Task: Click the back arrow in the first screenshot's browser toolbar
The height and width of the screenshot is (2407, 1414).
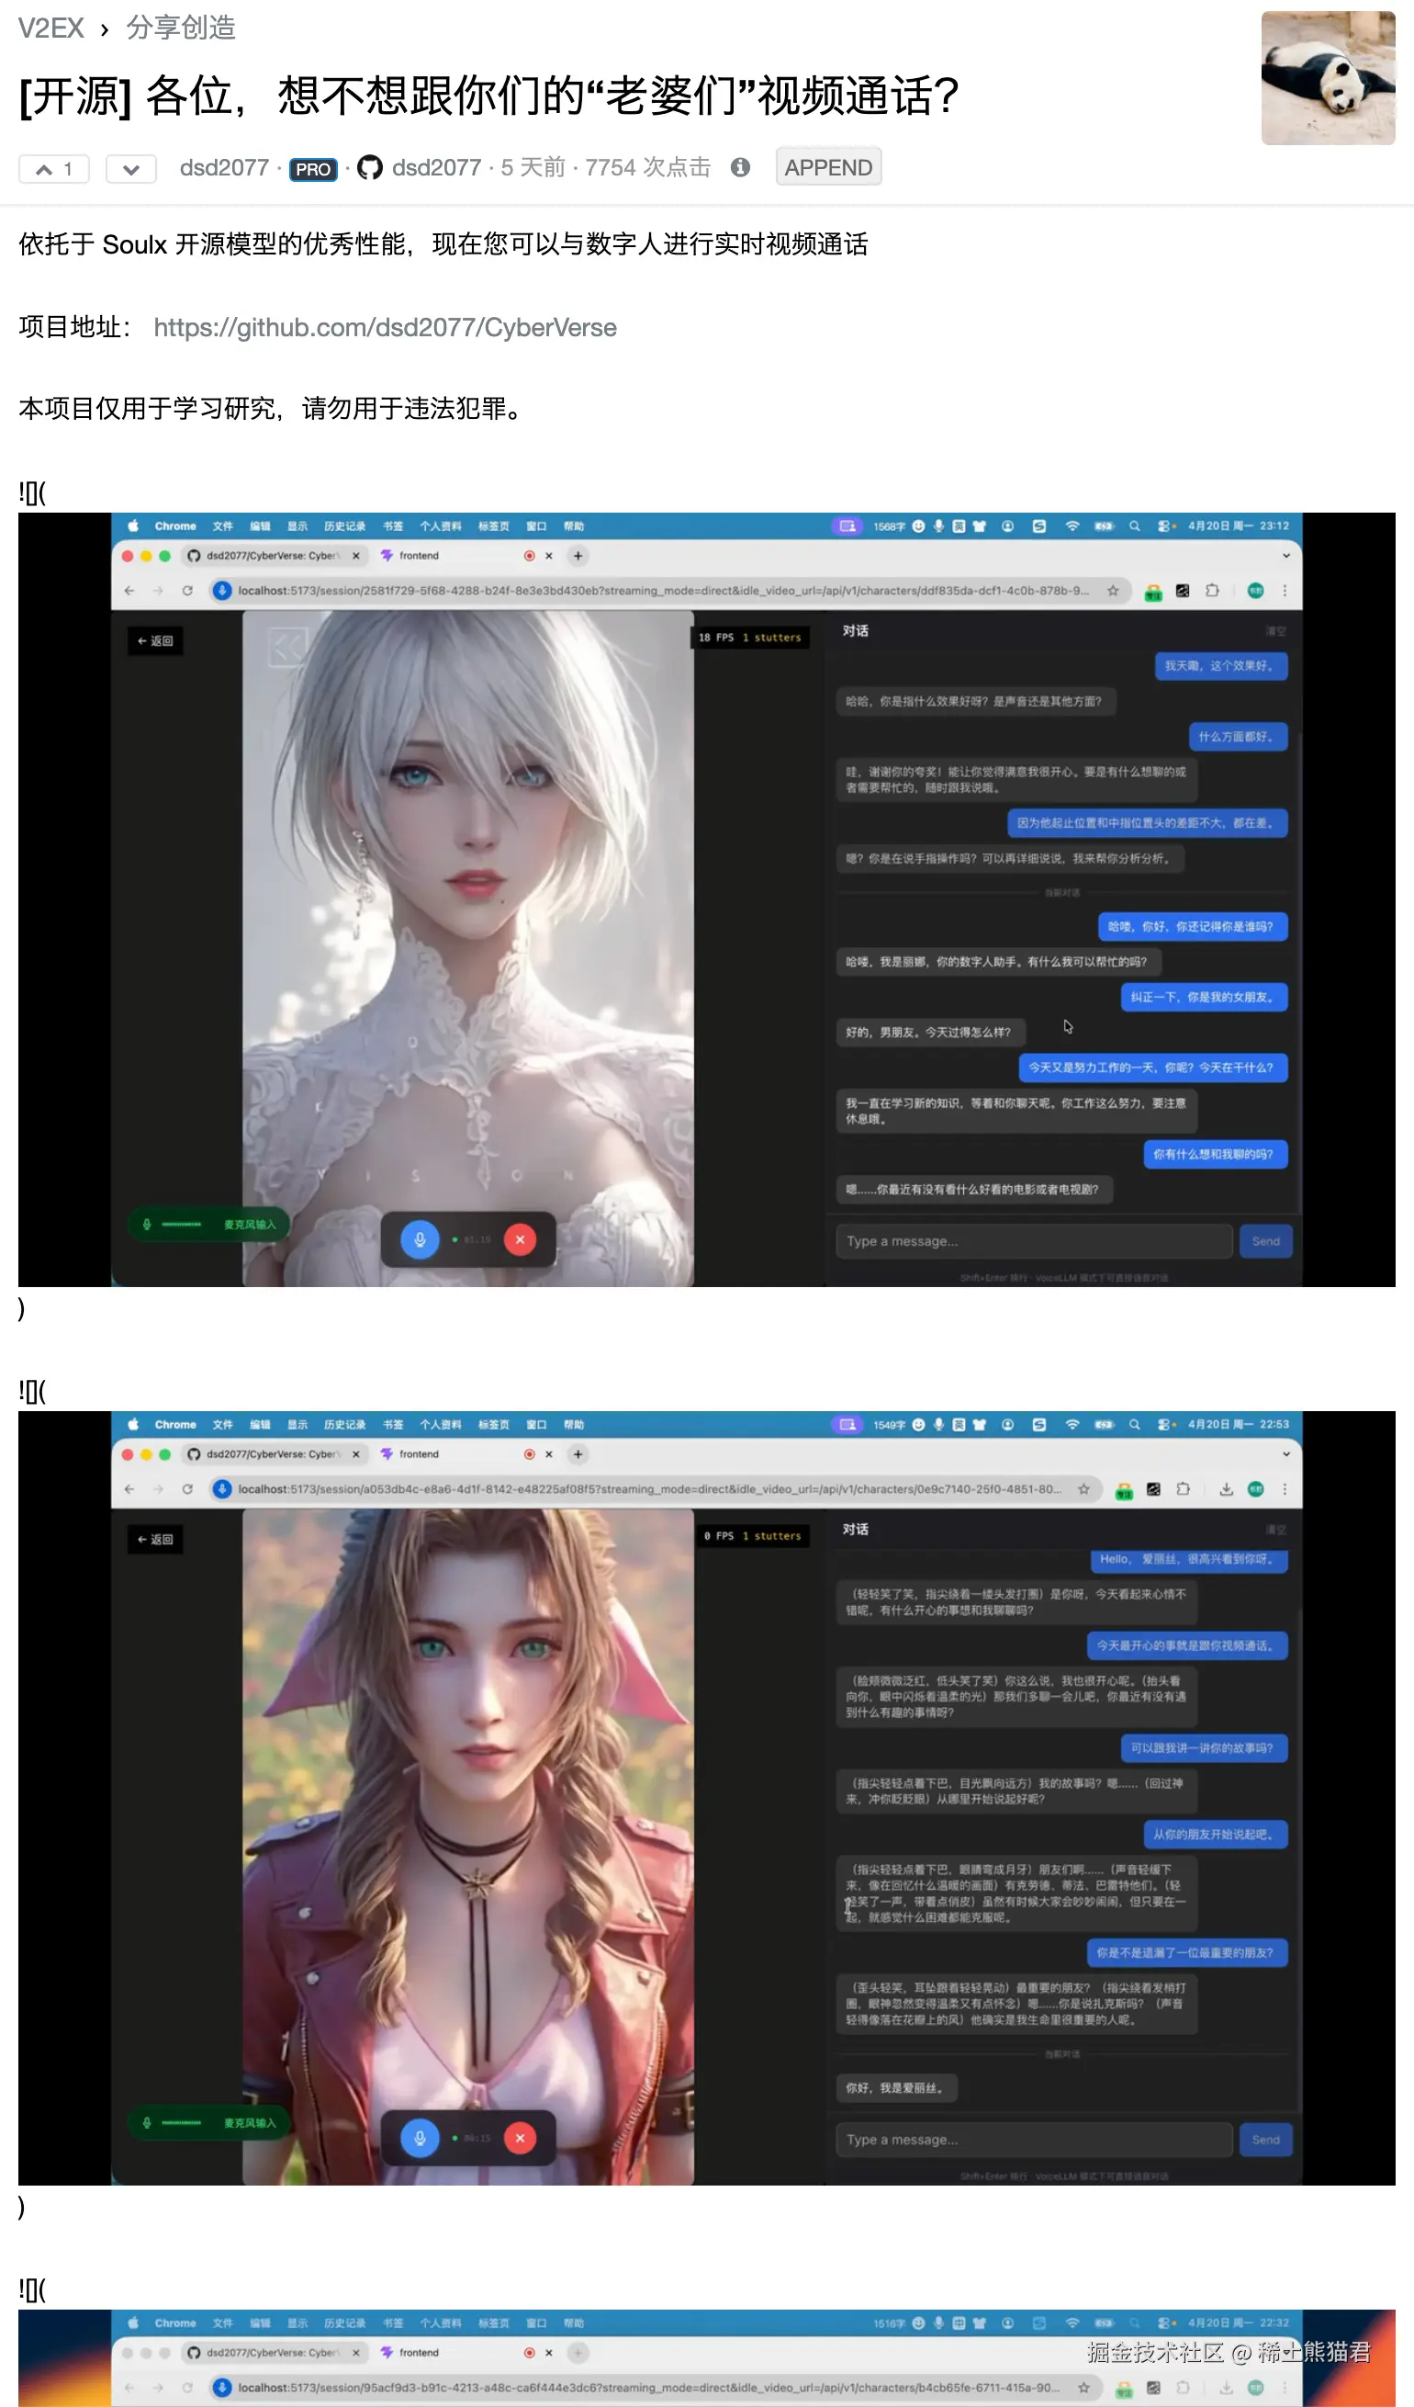Action: pyautogui.click(x=129, y=591)
